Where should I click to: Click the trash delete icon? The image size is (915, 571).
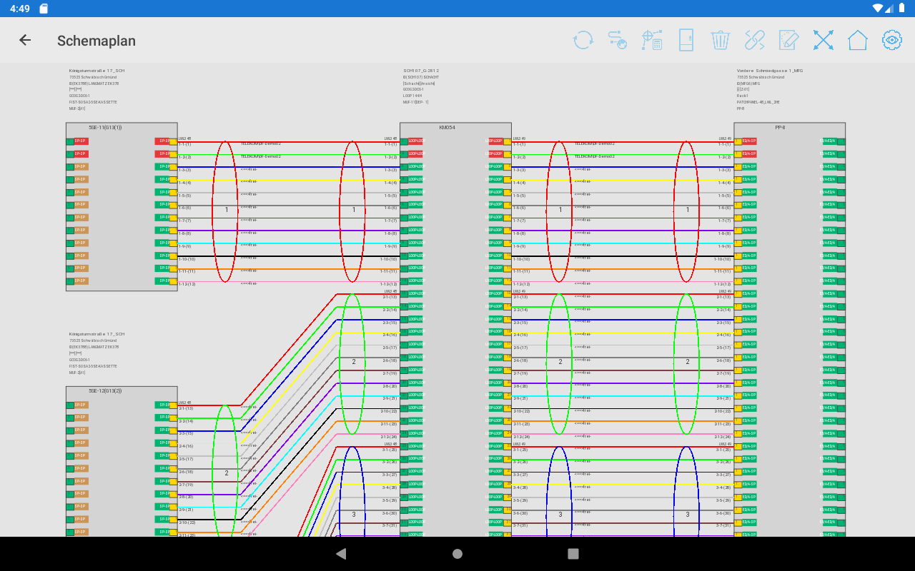[720, 40]
